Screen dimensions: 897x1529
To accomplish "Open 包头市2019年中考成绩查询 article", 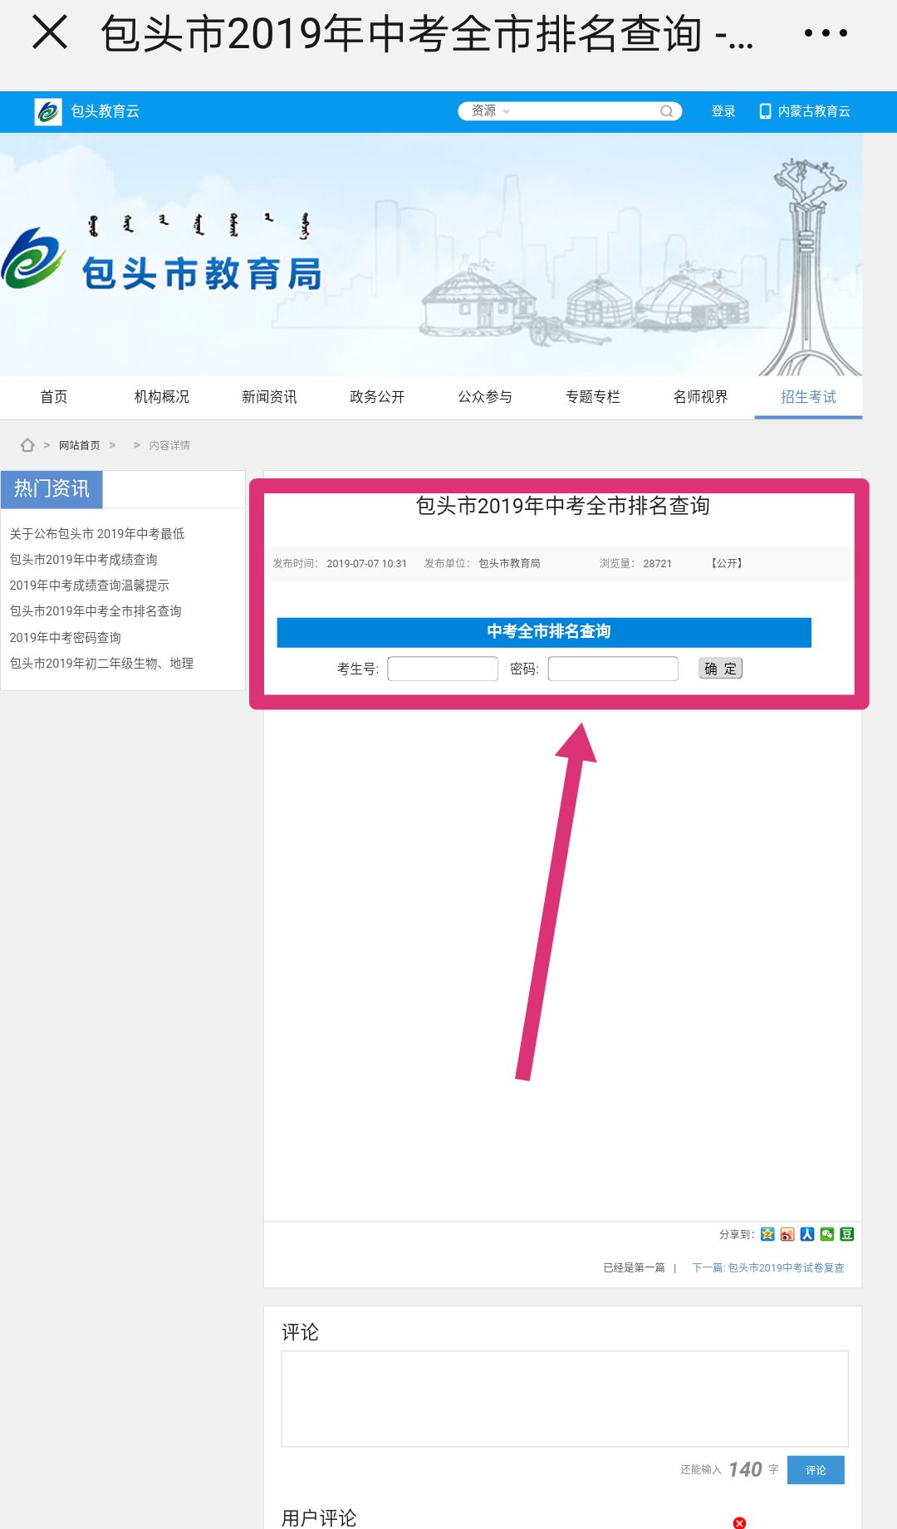I will click(83, 560).
